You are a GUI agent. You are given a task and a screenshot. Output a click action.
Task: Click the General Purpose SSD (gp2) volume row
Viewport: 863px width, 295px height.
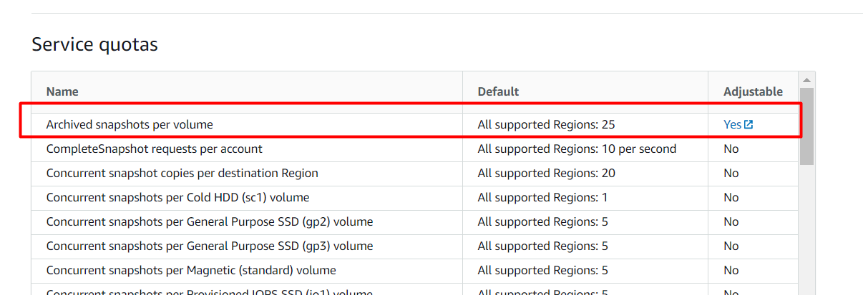[415, 221]
